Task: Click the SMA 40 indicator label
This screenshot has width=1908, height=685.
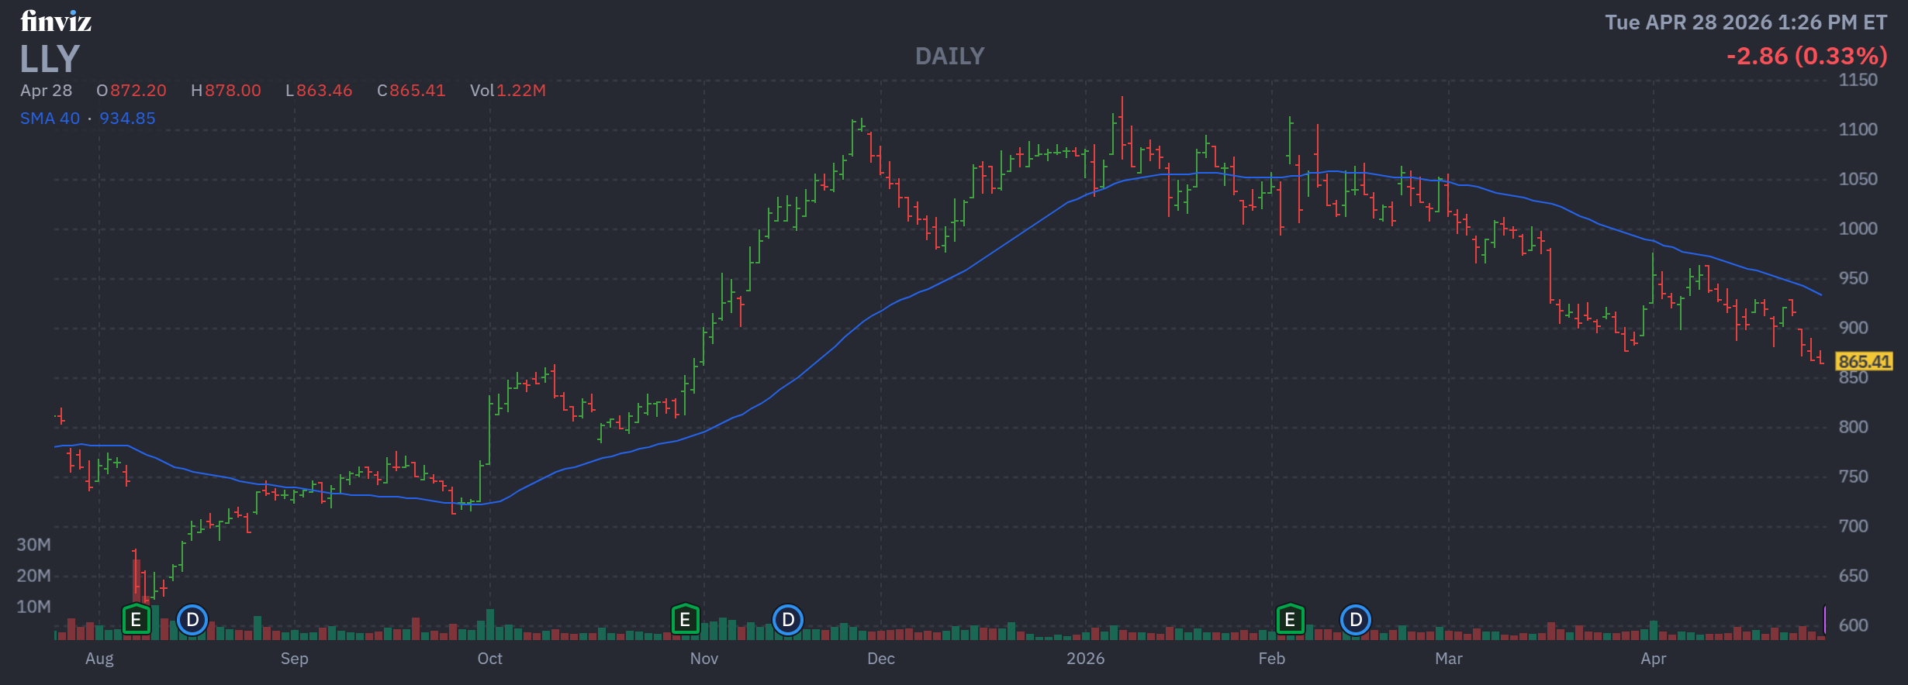Action: pos(50,119)
